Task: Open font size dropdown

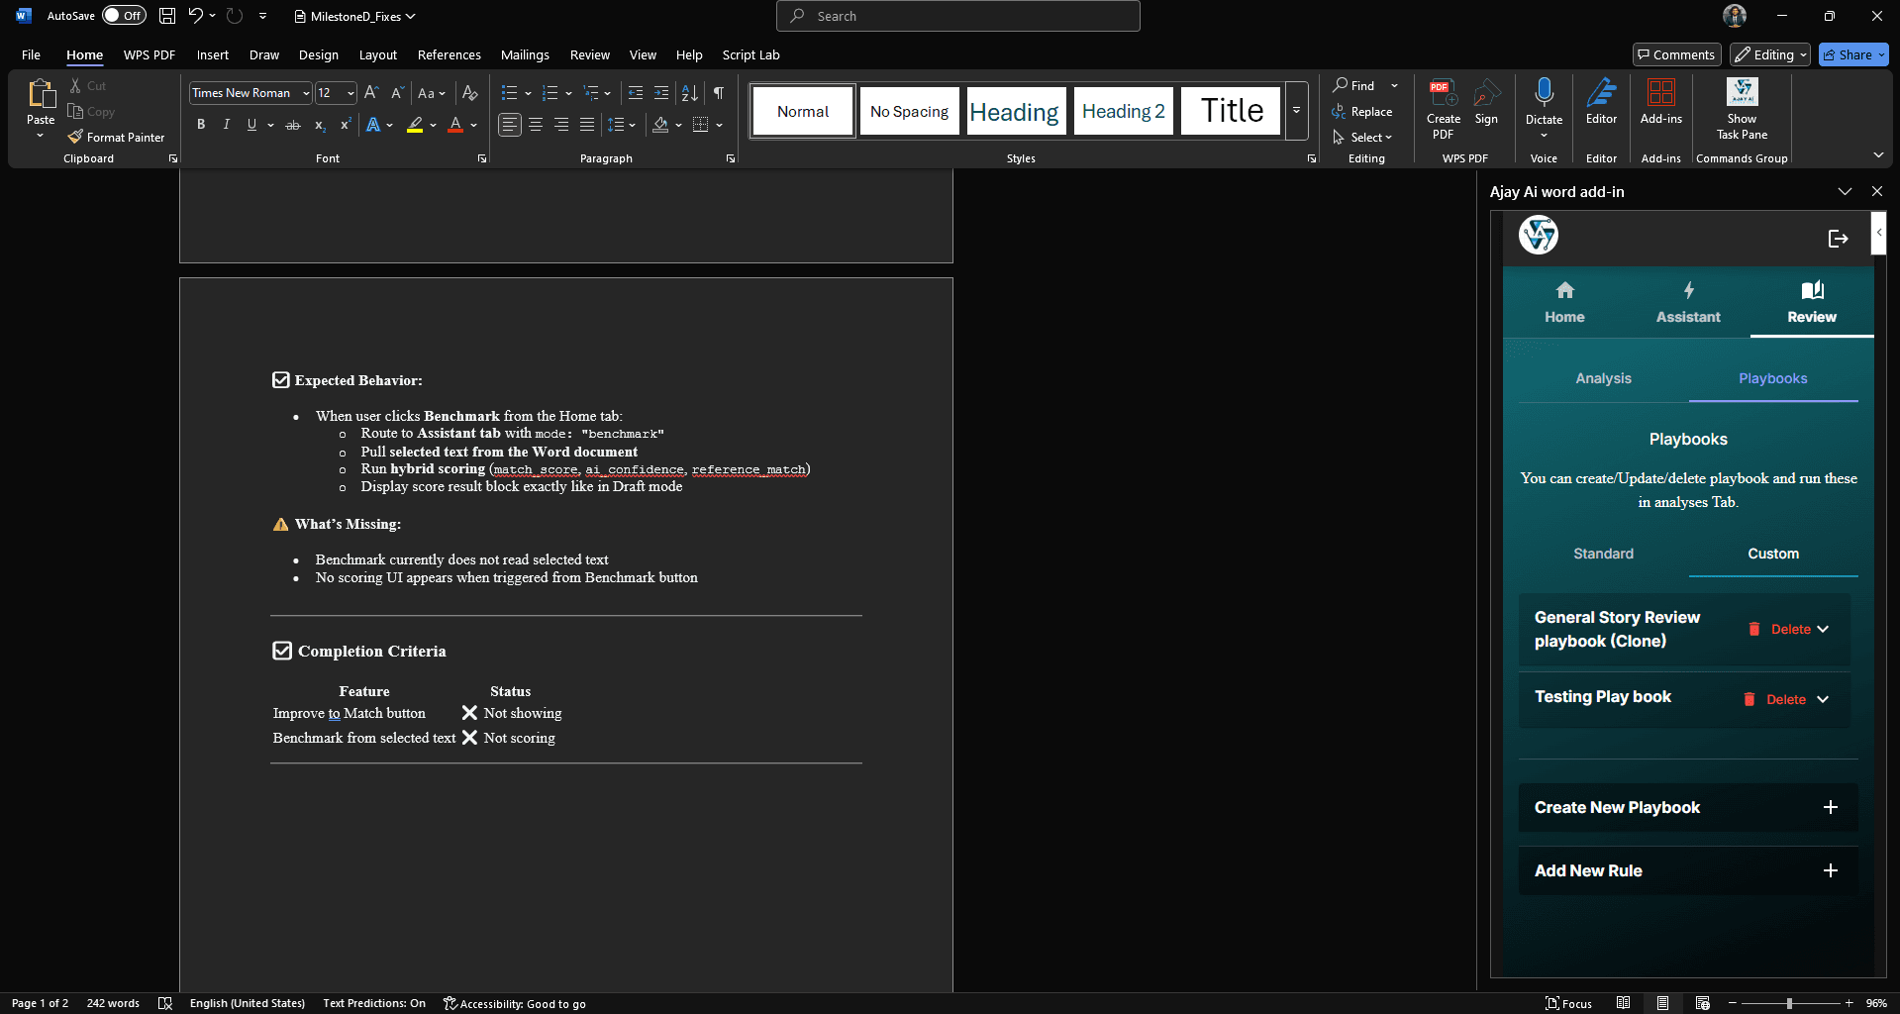Action: [350, 93]
